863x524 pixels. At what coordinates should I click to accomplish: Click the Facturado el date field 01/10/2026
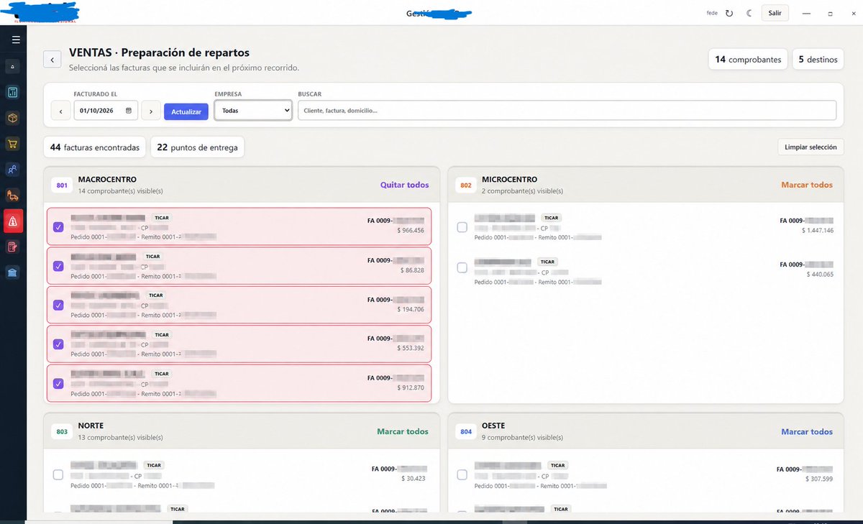point(106,111)
